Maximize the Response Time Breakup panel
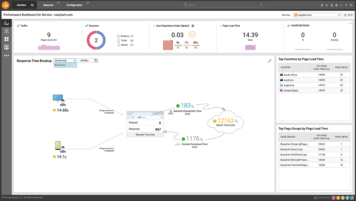356x201 pixels. pyautogui.click(x=270, y=61)
